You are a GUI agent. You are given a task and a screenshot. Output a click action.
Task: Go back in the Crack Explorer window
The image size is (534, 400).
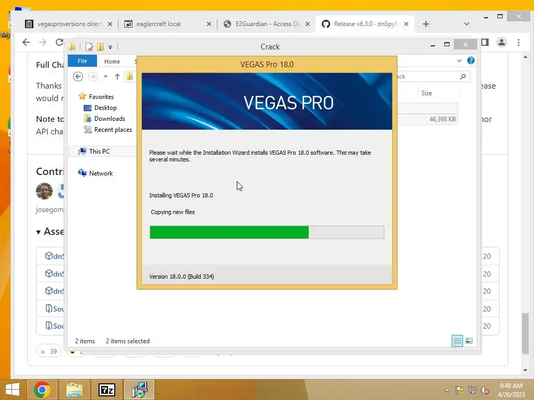pyautogui.click(x=78, y=77)
